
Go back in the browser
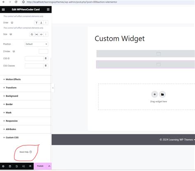(4, 2)
